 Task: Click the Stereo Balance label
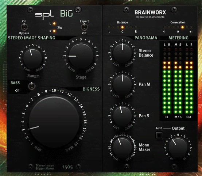[x=146, y=53]
